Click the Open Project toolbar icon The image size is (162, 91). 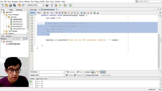(x=10, y=5)
